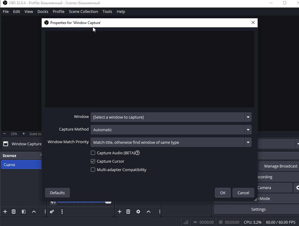
Task: Click the properties preview area
Action: point(150,69)
